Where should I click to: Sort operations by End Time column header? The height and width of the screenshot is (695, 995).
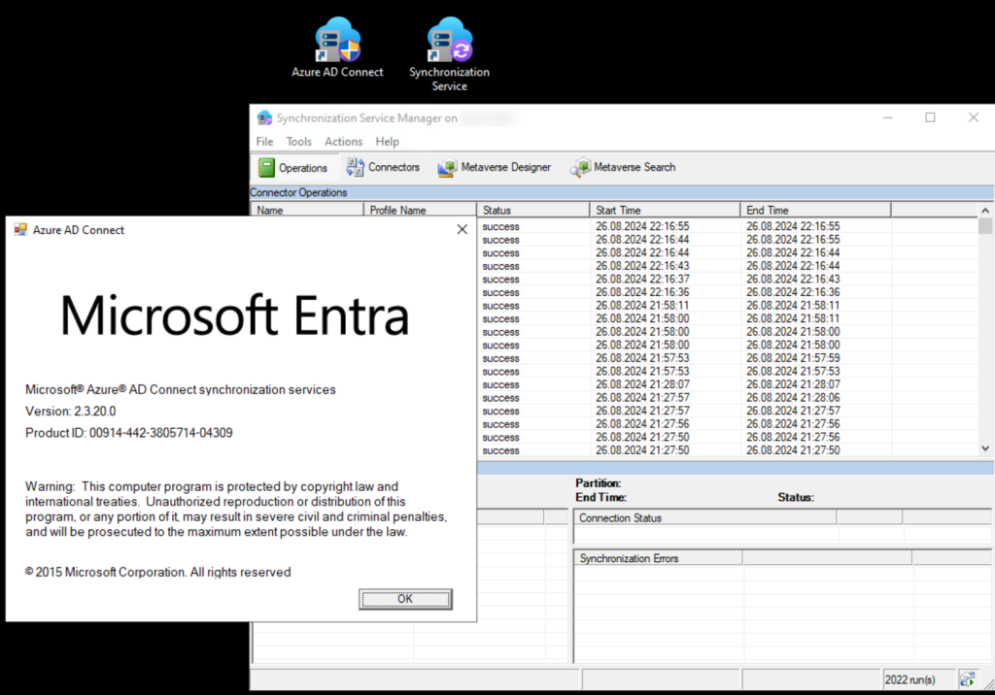815,210
